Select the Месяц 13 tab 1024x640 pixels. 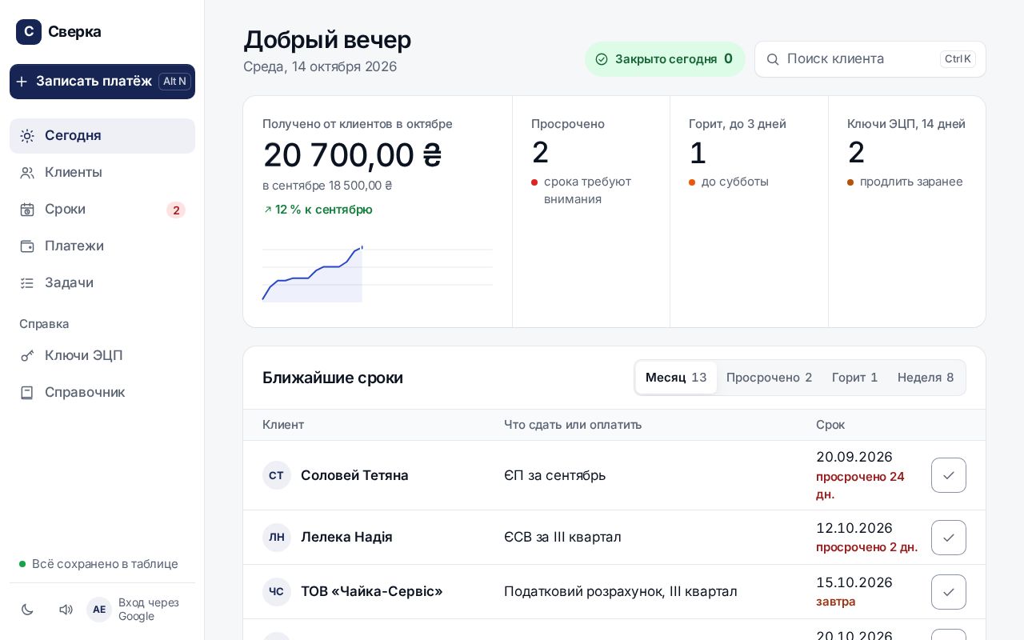tap(676, 378)
